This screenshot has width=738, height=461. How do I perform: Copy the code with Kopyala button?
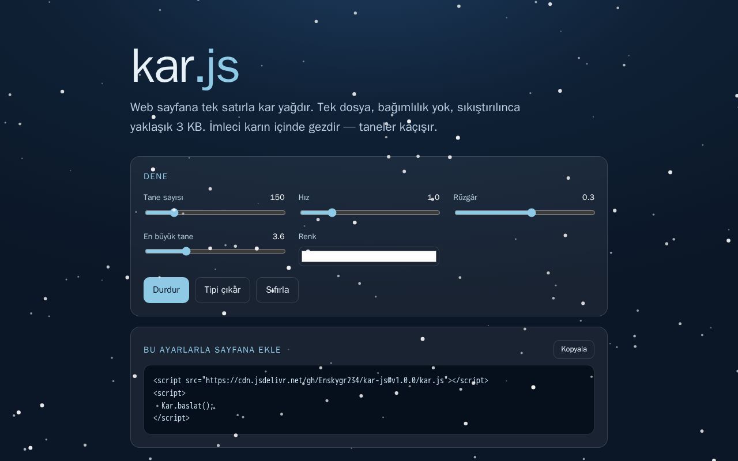click(x=574, y=349)
